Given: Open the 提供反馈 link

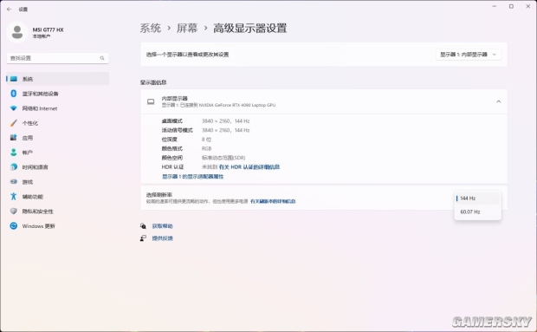Looking at the screenshot, I should coord(162,238).
